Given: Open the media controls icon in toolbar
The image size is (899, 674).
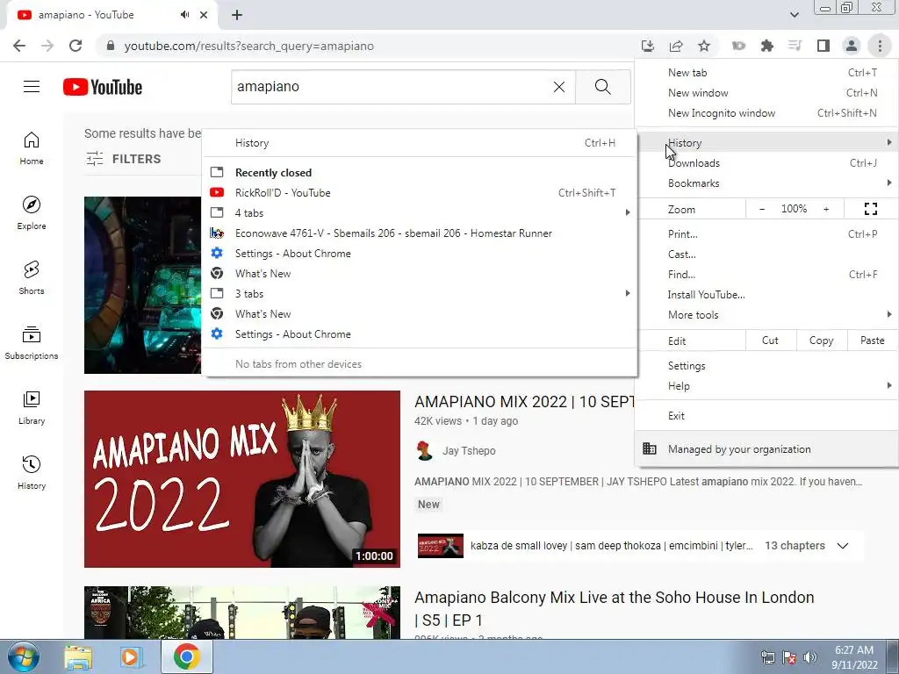Looking at the screenshot, I should pyautogui.click(x=795, y=46).
